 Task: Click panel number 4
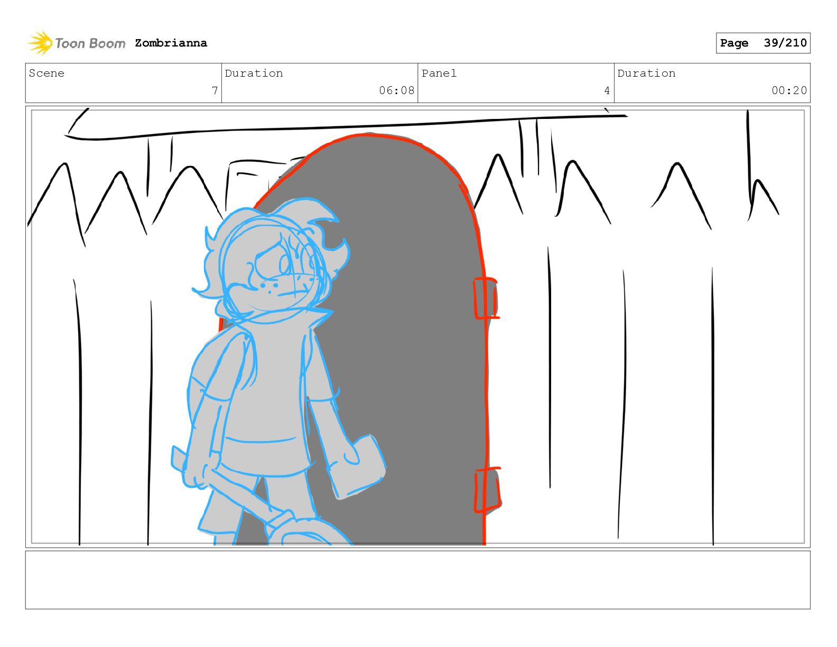(607, 90)
